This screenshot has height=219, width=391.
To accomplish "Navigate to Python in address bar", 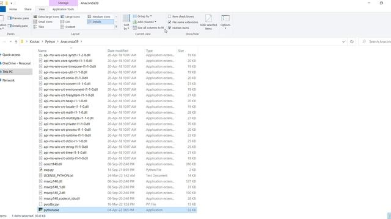I will coord(50,42).
